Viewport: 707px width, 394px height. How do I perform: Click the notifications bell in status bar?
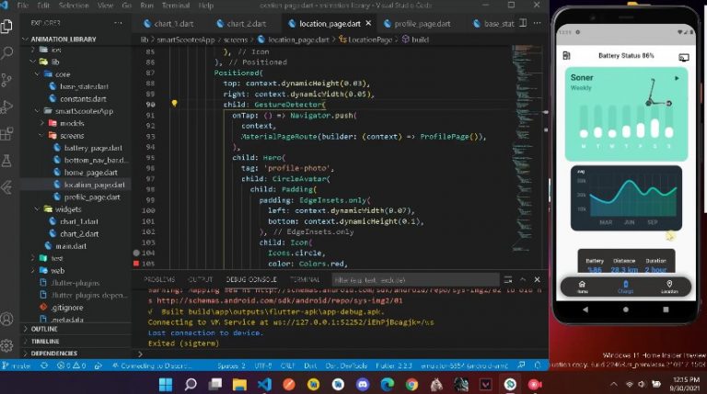point(538,366)
